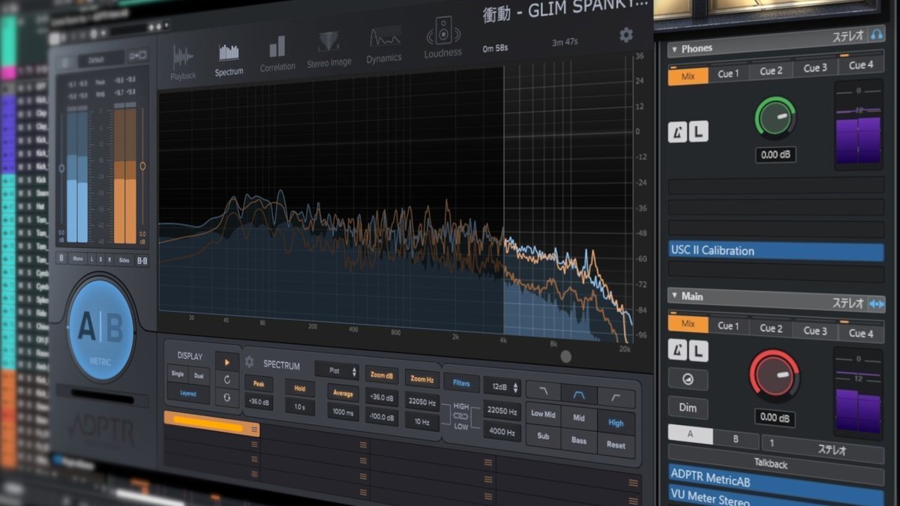Toggle the Filters button
This screenshot has height=506, width=900.
coord(461,383)
